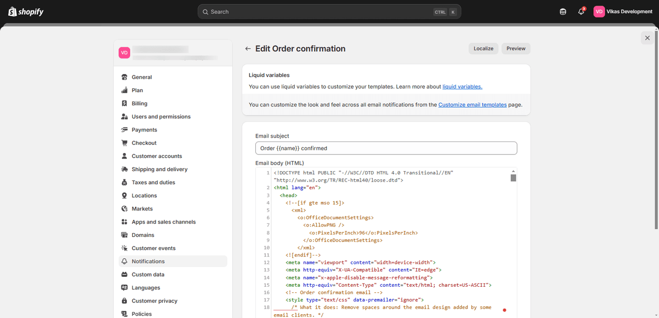659x318 pixels.
Task: Open the Sidekick assistant icon
Action: 563,12
